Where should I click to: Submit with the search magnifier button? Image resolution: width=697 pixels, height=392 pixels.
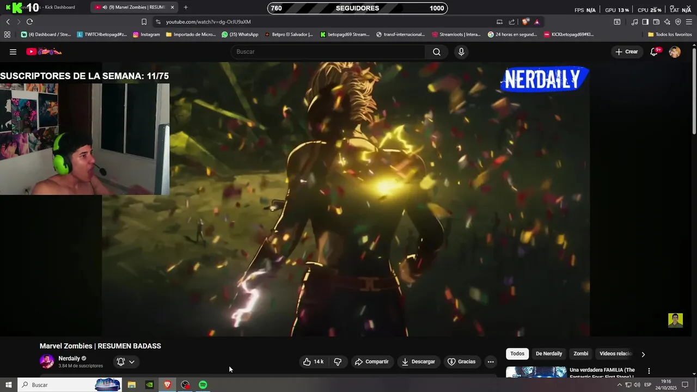point(437,52)
